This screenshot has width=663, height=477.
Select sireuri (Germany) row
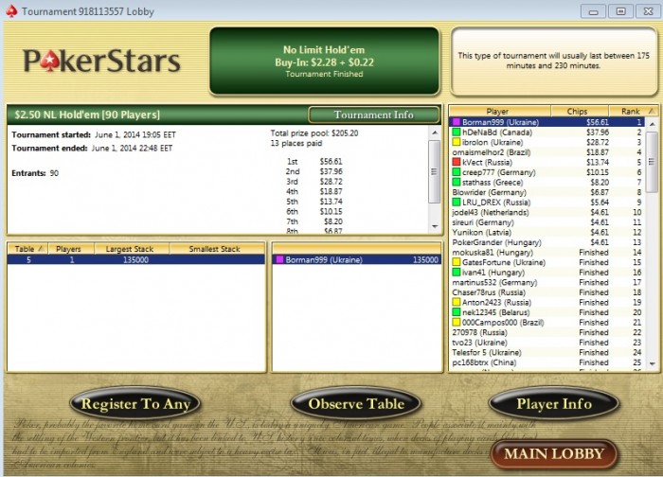(x=547, y=222)
